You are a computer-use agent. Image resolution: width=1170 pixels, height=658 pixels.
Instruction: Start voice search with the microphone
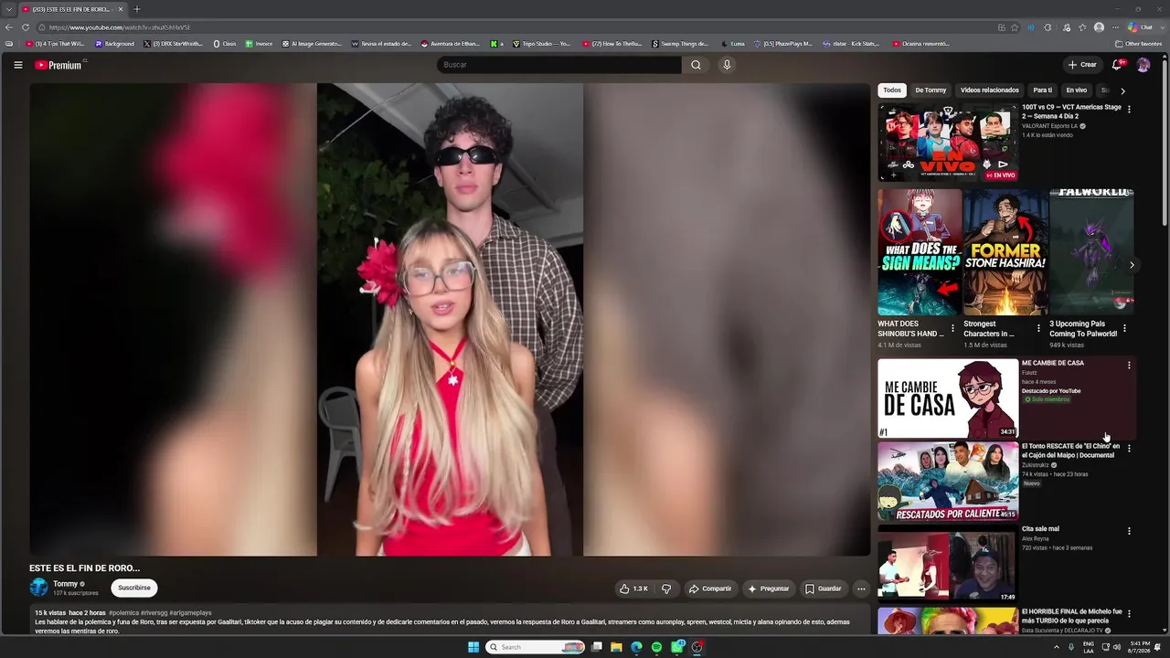click(727, 65)
